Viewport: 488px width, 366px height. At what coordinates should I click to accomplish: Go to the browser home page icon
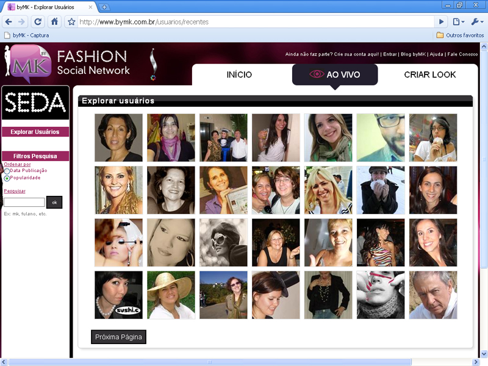point(54,21)
